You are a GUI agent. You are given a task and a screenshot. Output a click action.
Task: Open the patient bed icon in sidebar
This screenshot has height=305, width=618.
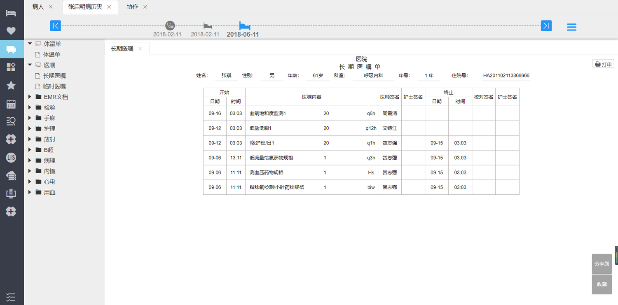11,13
